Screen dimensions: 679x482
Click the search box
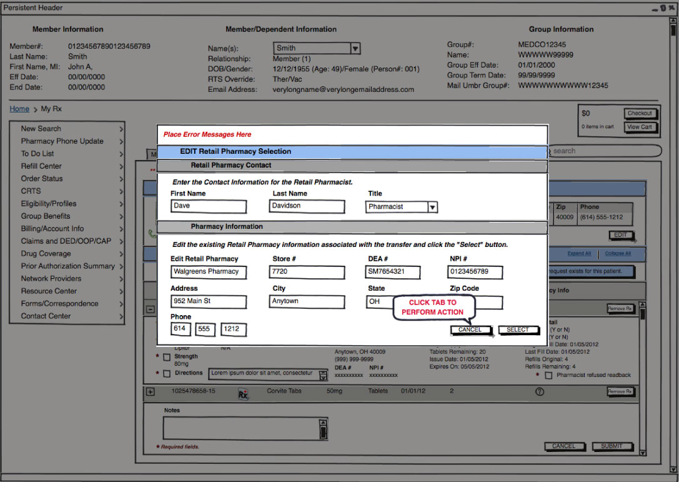[605, 151]
